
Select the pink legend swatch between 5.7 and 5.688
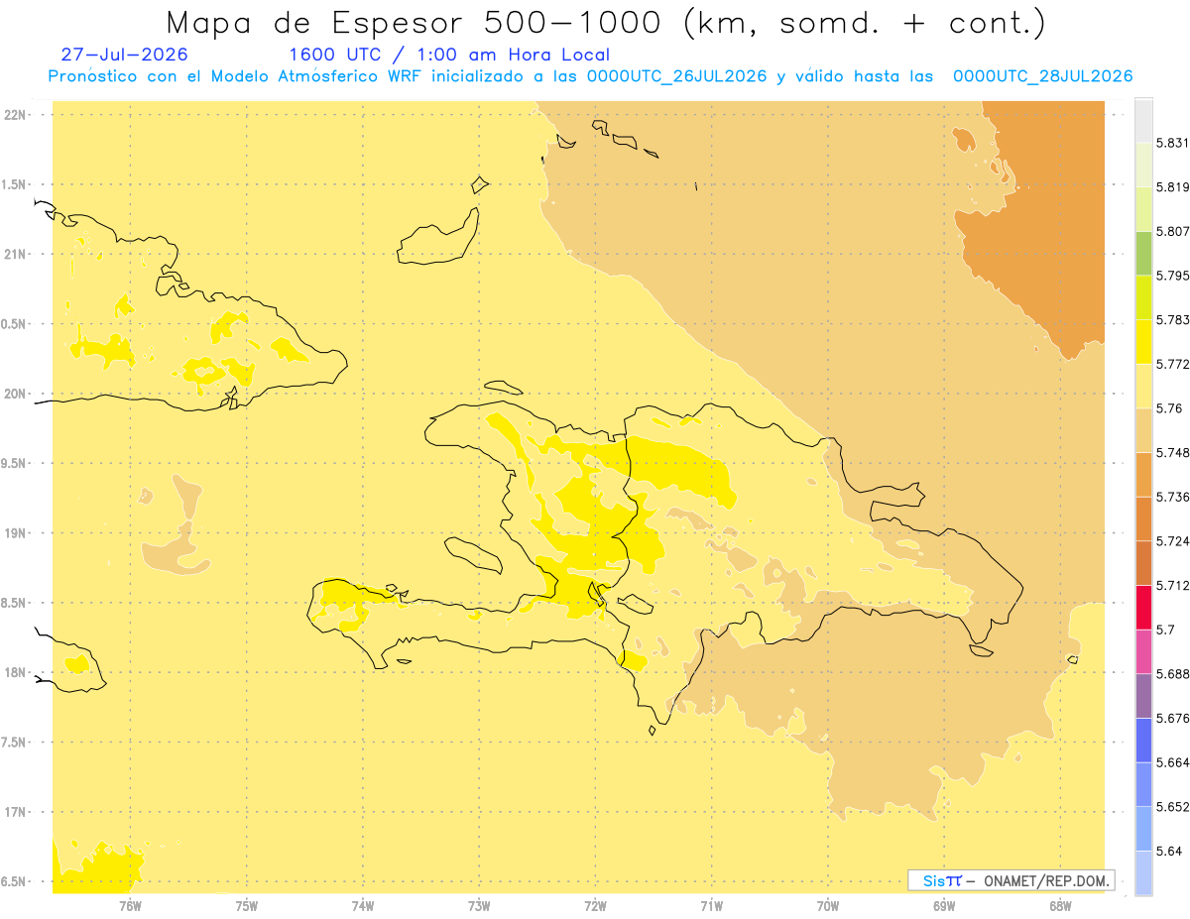point(1143,651)
